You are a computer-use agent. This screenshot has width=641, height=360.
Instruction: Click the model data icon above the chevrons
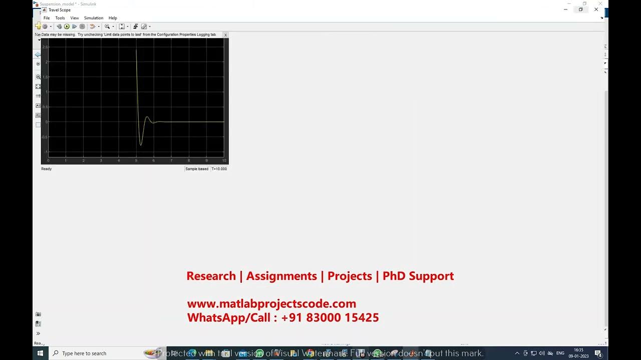click(38, 323)
